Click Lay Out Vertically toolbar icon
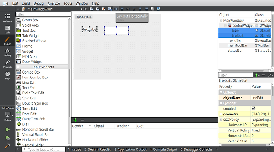 click(122, 9)
